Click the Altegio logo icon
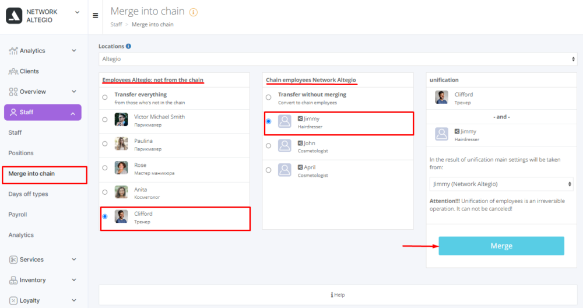Screen dimensions: 583x308 point(14,16)
